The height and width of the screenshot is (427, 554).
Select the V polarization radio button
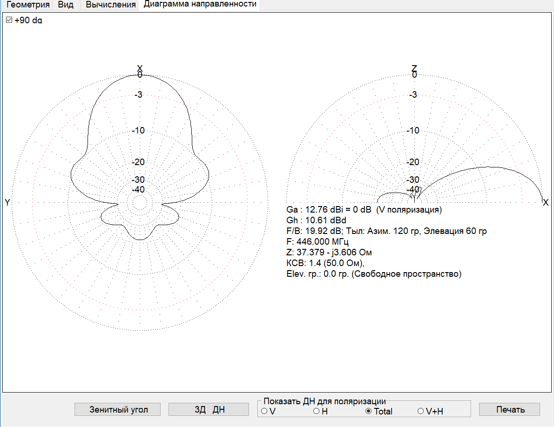coord(264,411)
